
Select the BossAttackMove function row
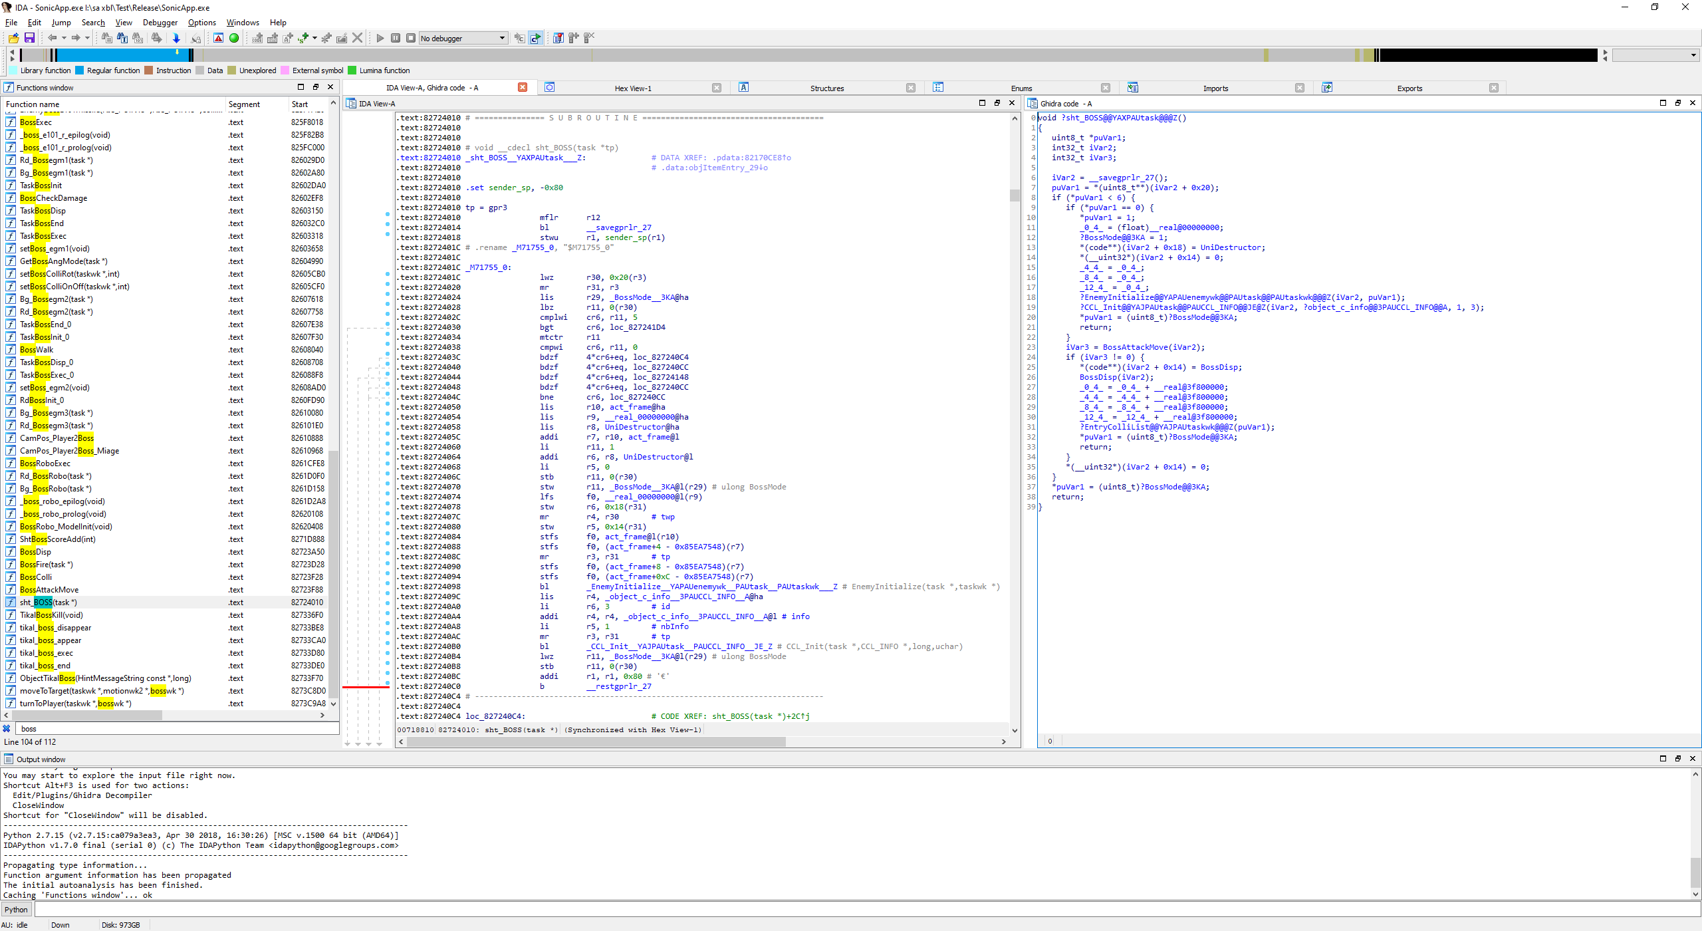tap(166, 590)
